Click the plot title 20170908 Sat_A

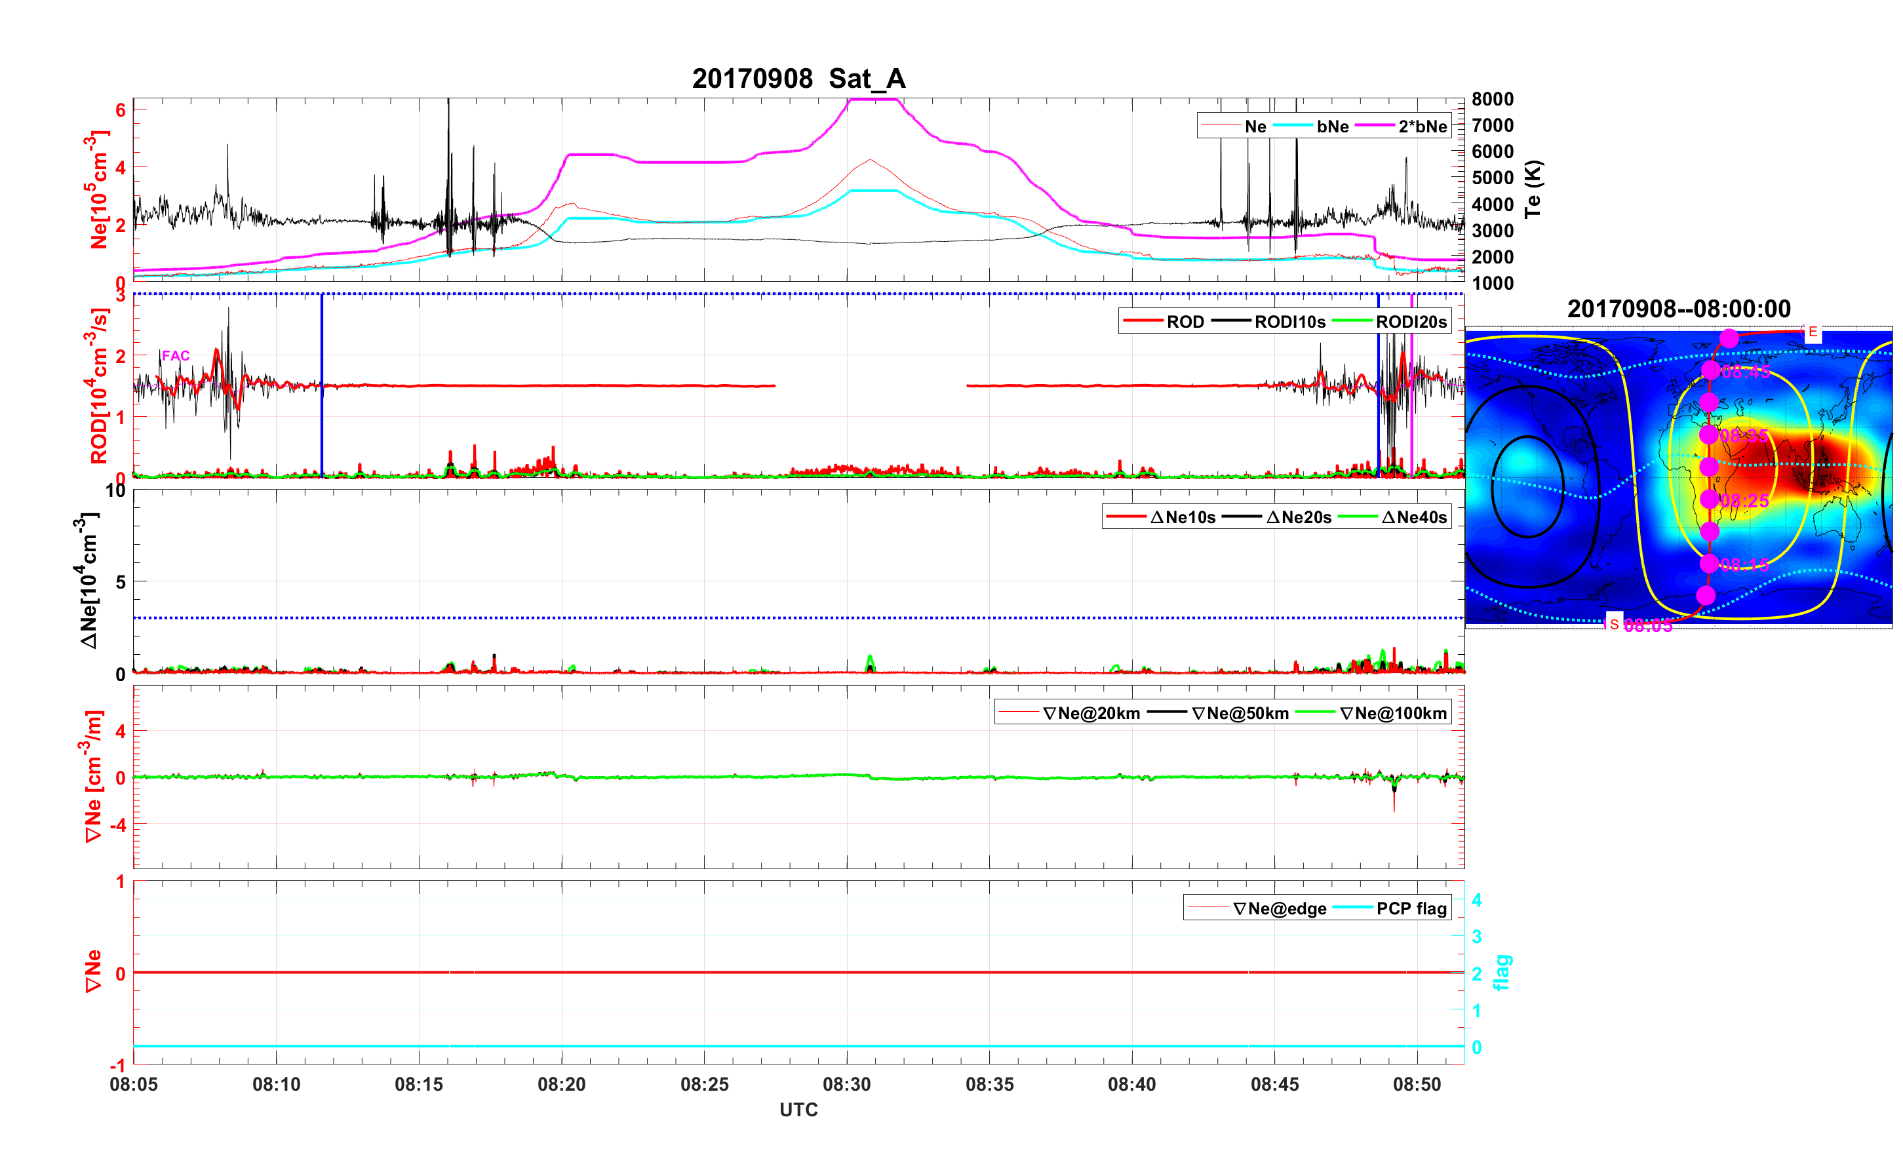[x=798, y=79]
